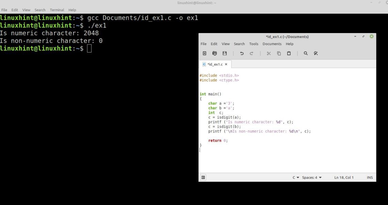Close the id_ex1.c tab
Screen dimensions: 388x205
(226, 64)
